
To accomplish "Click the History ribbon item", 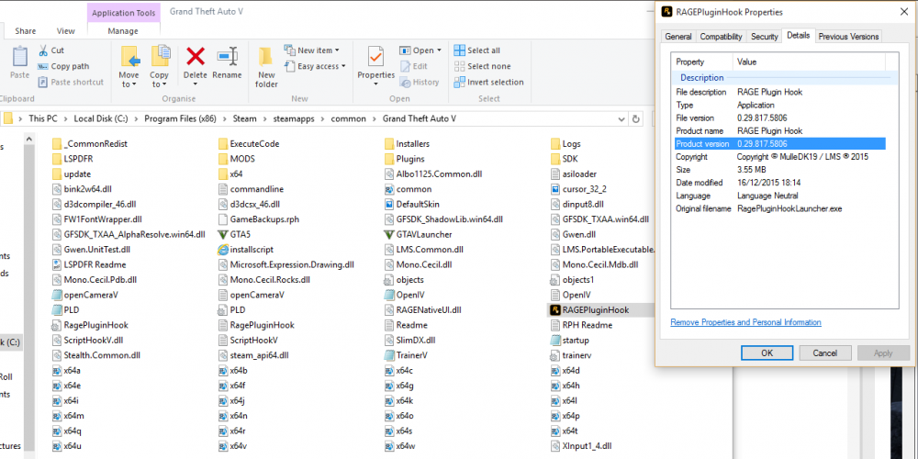I will pyautogui.click(x=420, y=82).
